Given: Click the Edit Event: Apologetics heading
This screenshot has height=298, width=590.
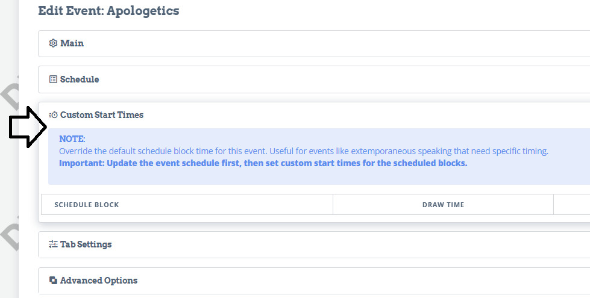Looking at the screenshot, I should click(x=108, y=10).
